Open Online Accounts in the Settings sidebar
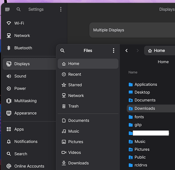Image resolution: width=175 pixels, height=170 pixels. pos(30,166)
